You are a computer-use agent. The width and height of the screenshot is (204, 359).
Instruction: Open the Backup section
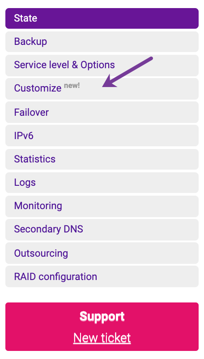pos(102,42)
